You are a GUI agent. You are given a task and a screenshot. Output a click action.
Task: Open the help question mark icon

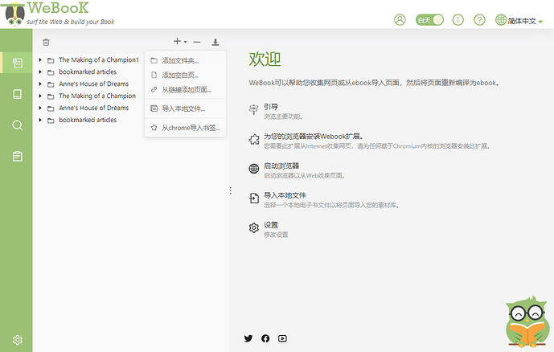pos(480,20)
